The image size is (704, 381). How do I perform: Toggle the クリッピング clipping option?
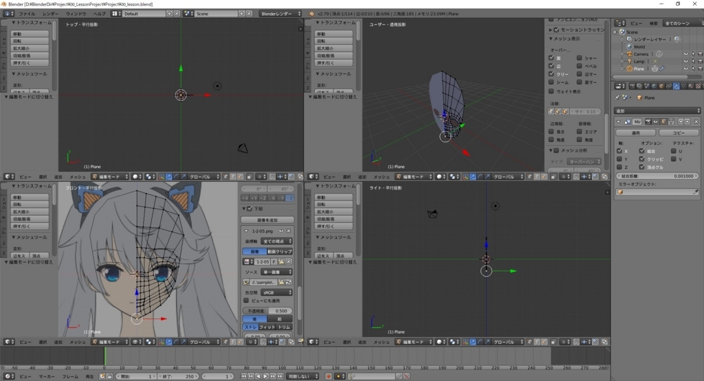coord(642,159)
